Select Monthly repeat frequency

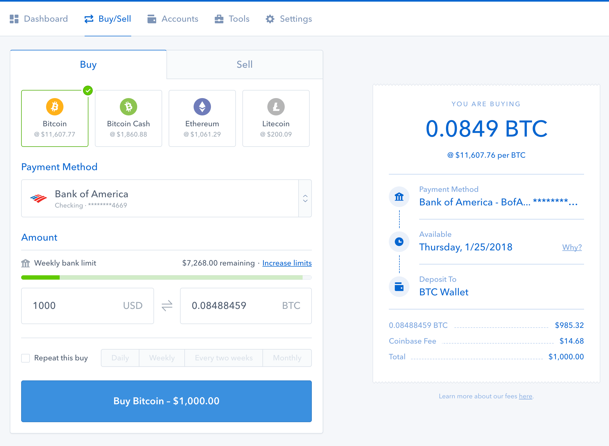[287, 358]
